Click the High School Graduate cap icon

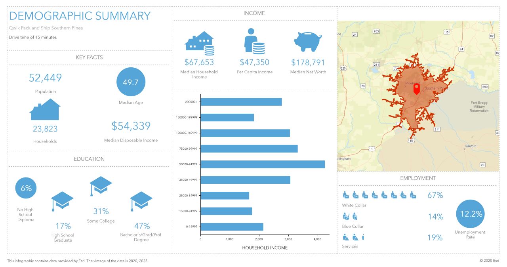[x=62, y=201]
